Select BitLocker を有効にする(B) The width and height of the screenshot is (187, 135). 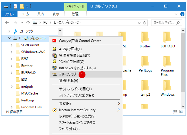coord(86,68)
